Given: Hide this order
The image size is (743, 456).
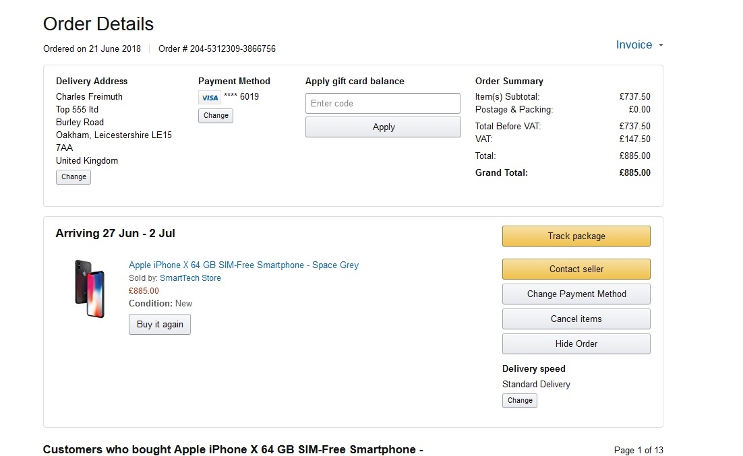Looking at the screenshot, I should click(x=576, y=344).
